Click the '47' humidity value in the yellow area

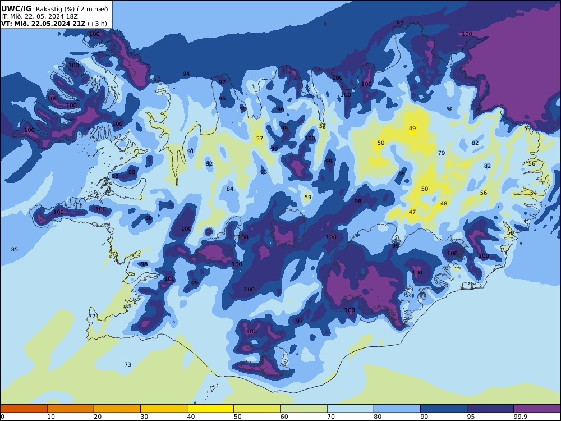[x=412, y=212]
